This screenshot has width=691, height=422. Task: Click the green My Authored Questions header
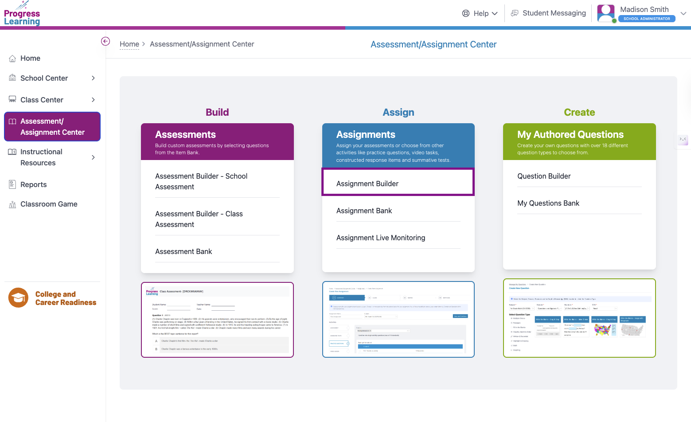[x=579, y=142]
